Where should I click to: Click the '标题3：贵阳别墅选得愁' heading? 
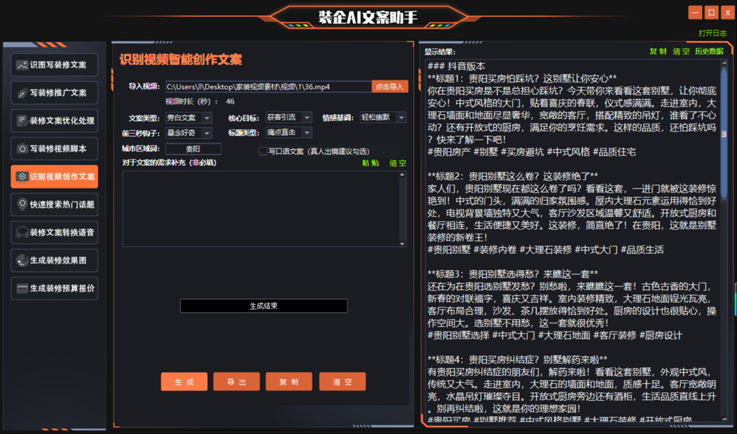[513, 274]
